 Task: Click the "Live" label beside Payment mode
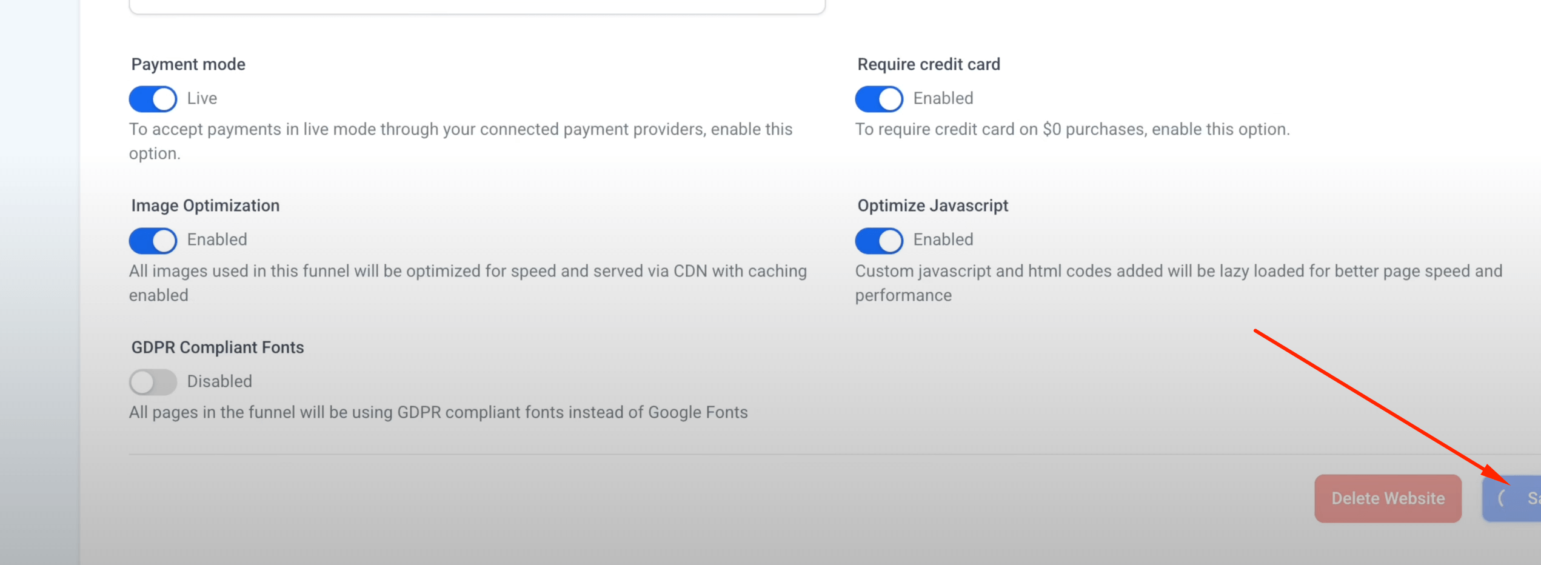tap(202, 98)
